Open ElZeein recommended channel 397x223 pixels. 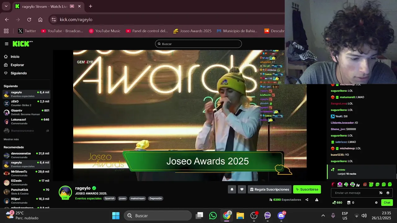point(26,182)
